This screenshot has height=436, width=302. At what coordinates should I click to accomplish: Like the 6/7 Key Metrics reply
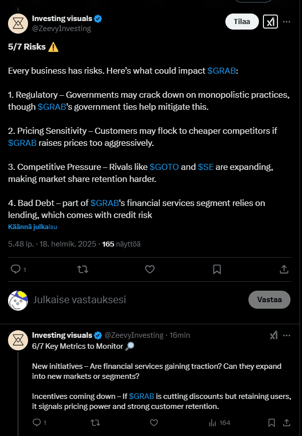(x=155, y=423)
